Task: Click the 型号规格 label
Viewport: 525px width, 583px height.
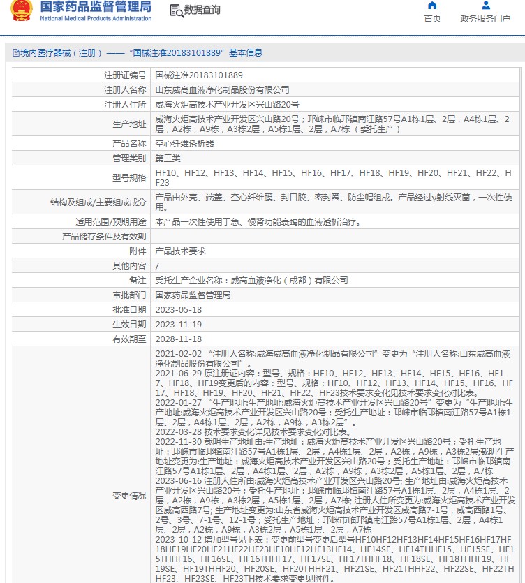Action: click(x=129, y=178)
